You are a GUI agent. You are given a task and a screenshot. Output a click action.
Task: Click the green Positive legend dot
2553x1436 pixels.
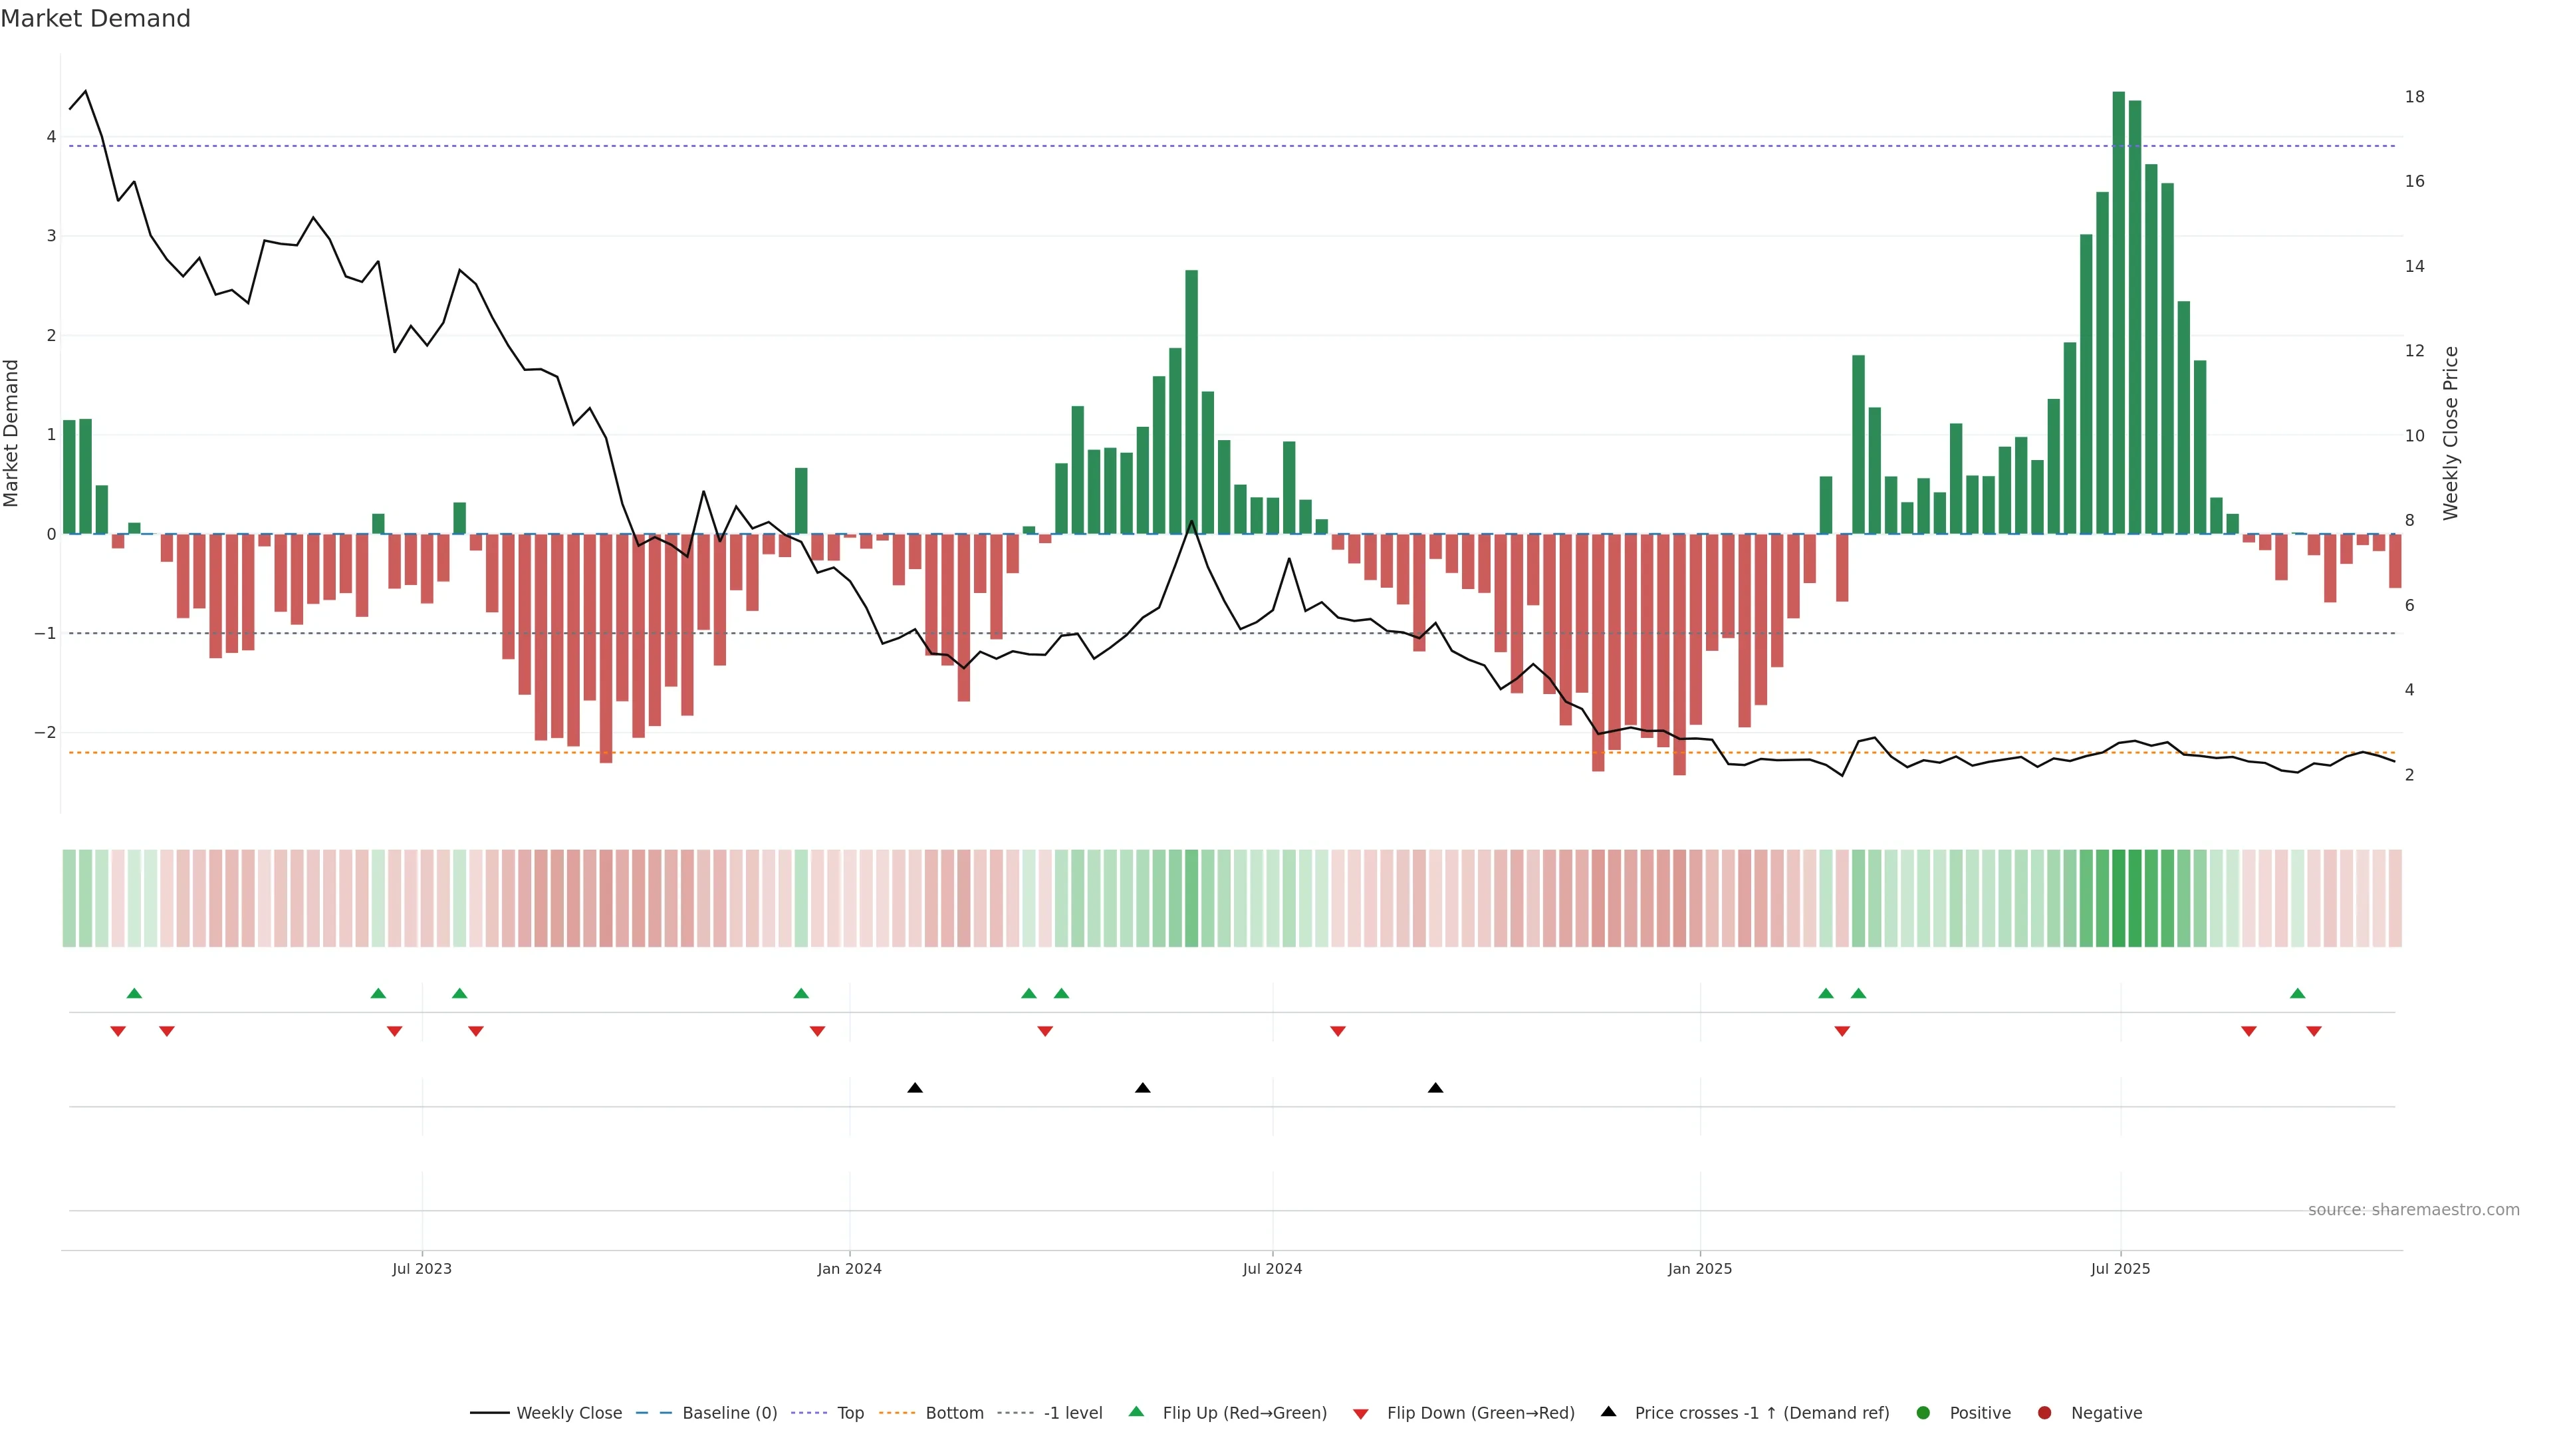click(x=1923, y=1413)
